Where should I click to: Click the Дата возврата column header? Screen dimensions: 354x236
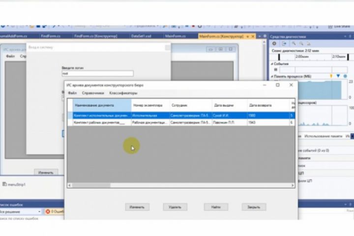[x=268, y=105]
